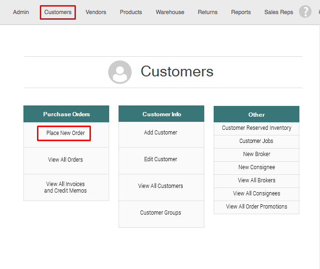Viewport: 320px width, 269px height.
Task: Go to the Vendors menu
Action: (96, 12)
